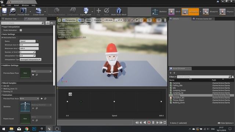The width and height of the screenshot is (235, 132).
Task: Click the Lit view mode button
Action: (x=81, y=20)
